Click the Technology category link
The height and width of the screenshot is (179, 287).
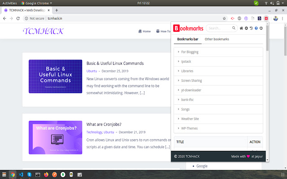coord(94,132)
